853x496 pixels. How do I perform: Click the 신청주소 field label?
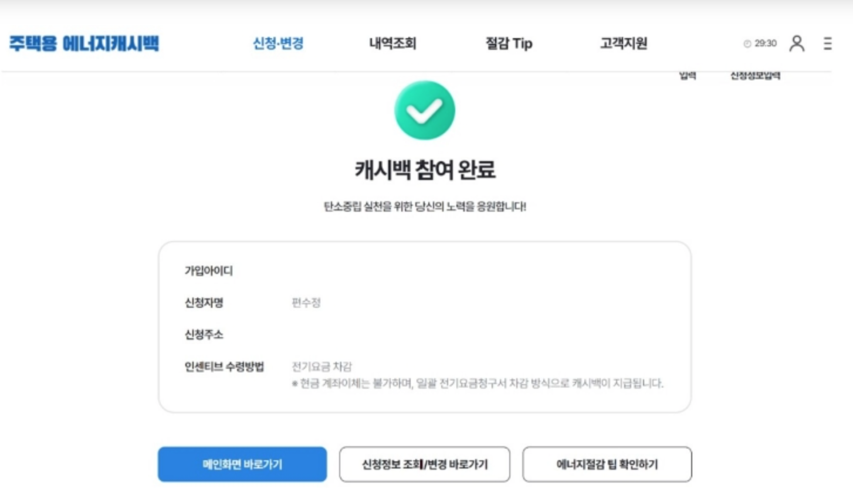pos(204,334)
